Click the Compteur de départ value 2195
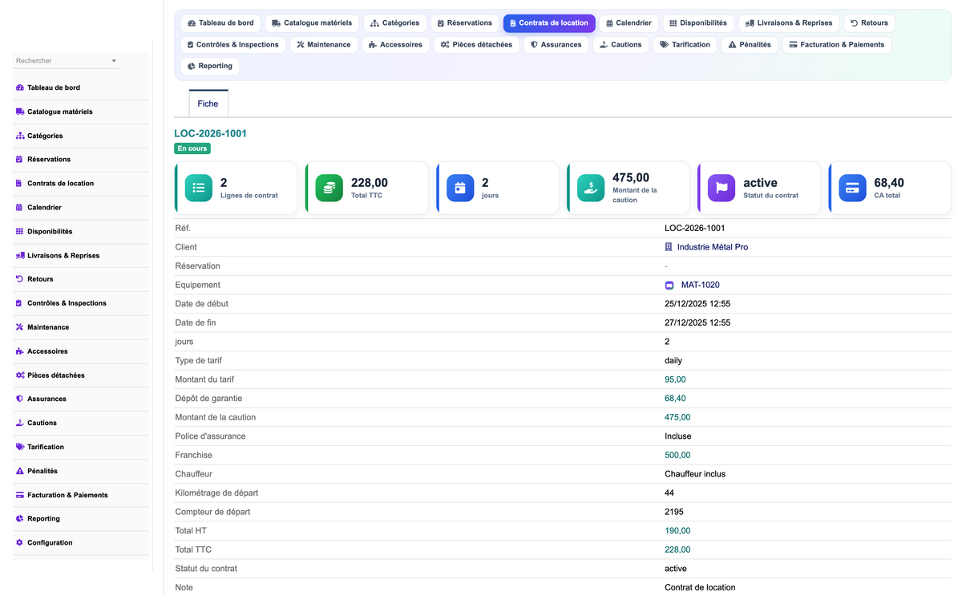 tap(674, 512)
